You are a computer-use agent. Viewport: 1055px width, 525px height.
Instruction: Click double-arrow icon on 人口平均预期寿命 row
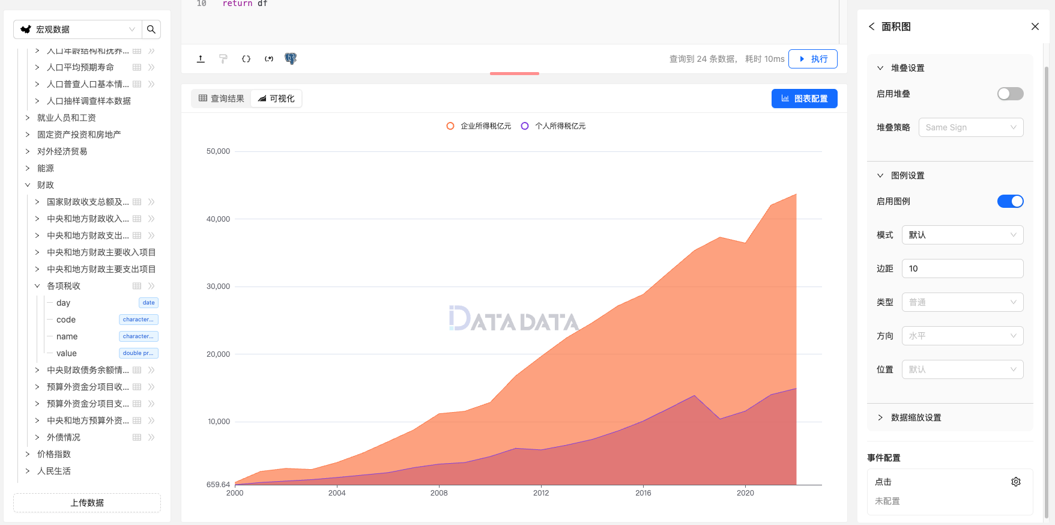pyautogui.click(x=151, y=67)
